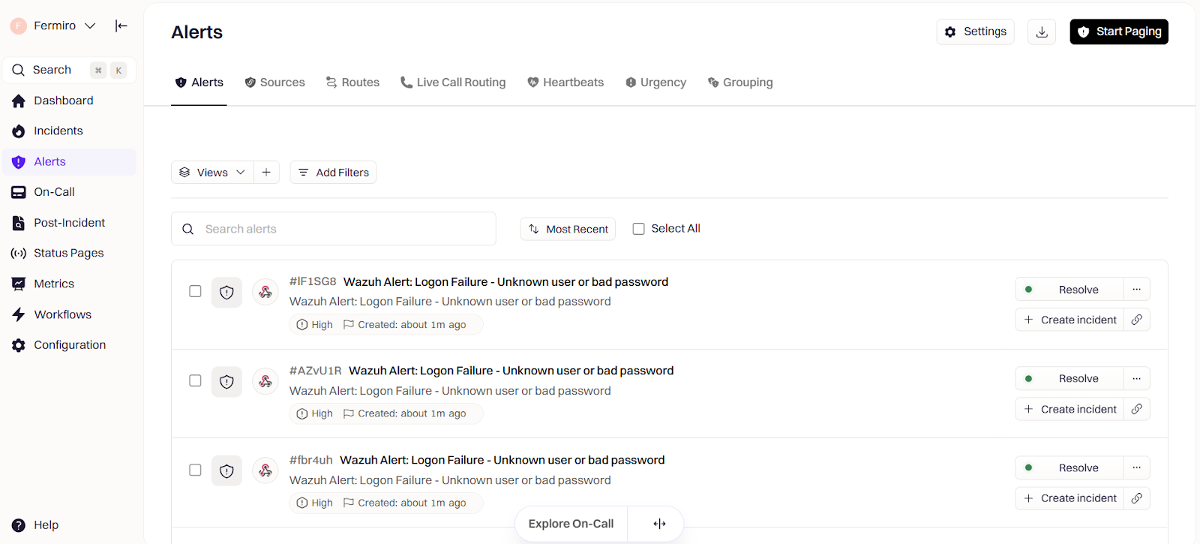
Task: Copy link for alert #IF1SG8
Action: coord(1137,320)
